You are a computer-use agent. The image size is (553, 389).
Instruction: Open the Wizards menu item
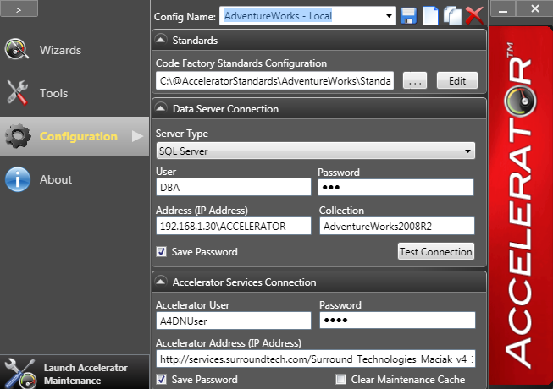(75, 50)
